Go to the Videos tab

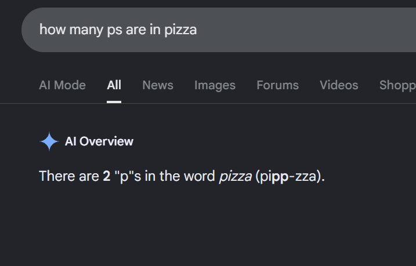coord(339,85)
